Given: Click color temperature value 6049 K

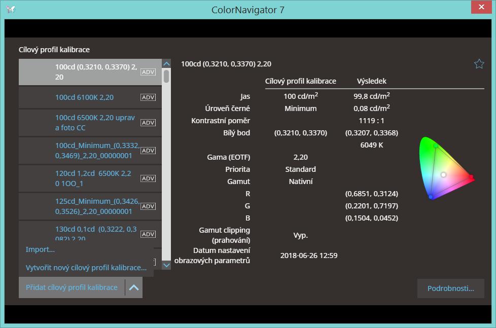Looking at the screenshot, I should pyautogui.click(x=371, y=145).
